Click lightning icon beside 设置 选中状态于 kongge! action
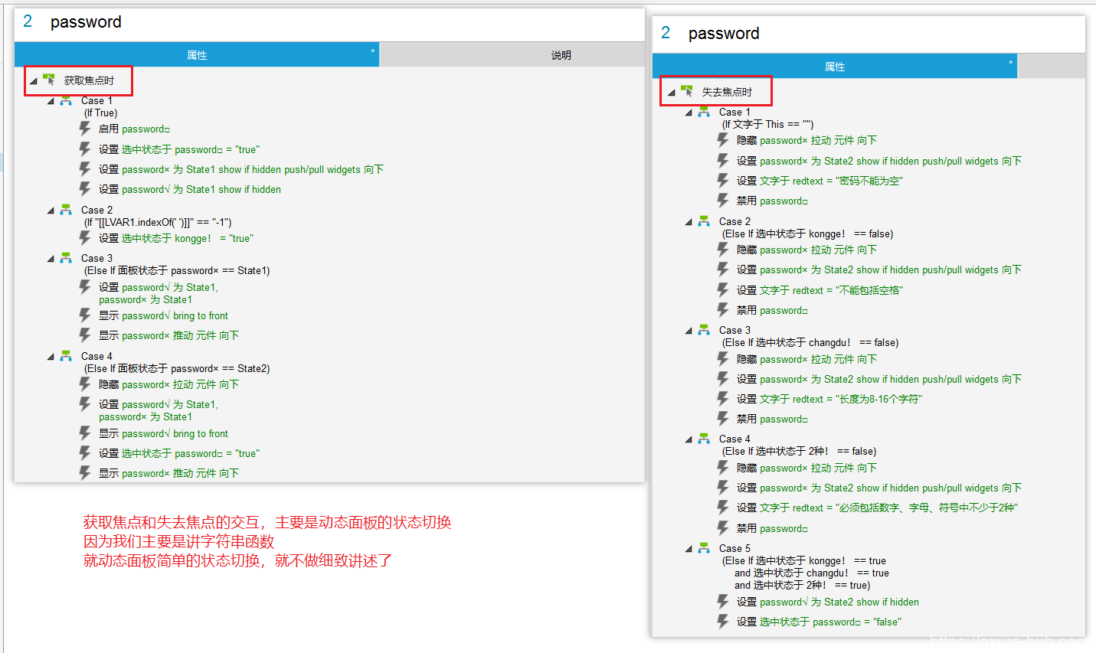 coord(85,238)
